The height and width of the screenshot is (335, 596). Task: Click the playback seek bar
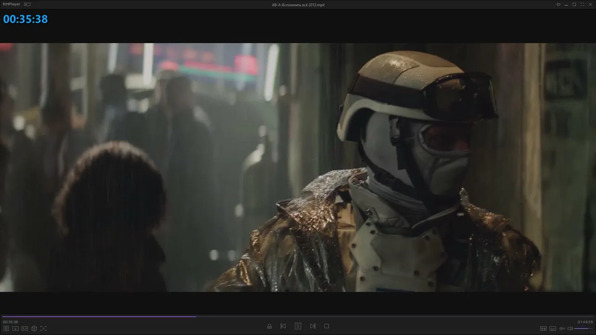click(x=298, y=316)
